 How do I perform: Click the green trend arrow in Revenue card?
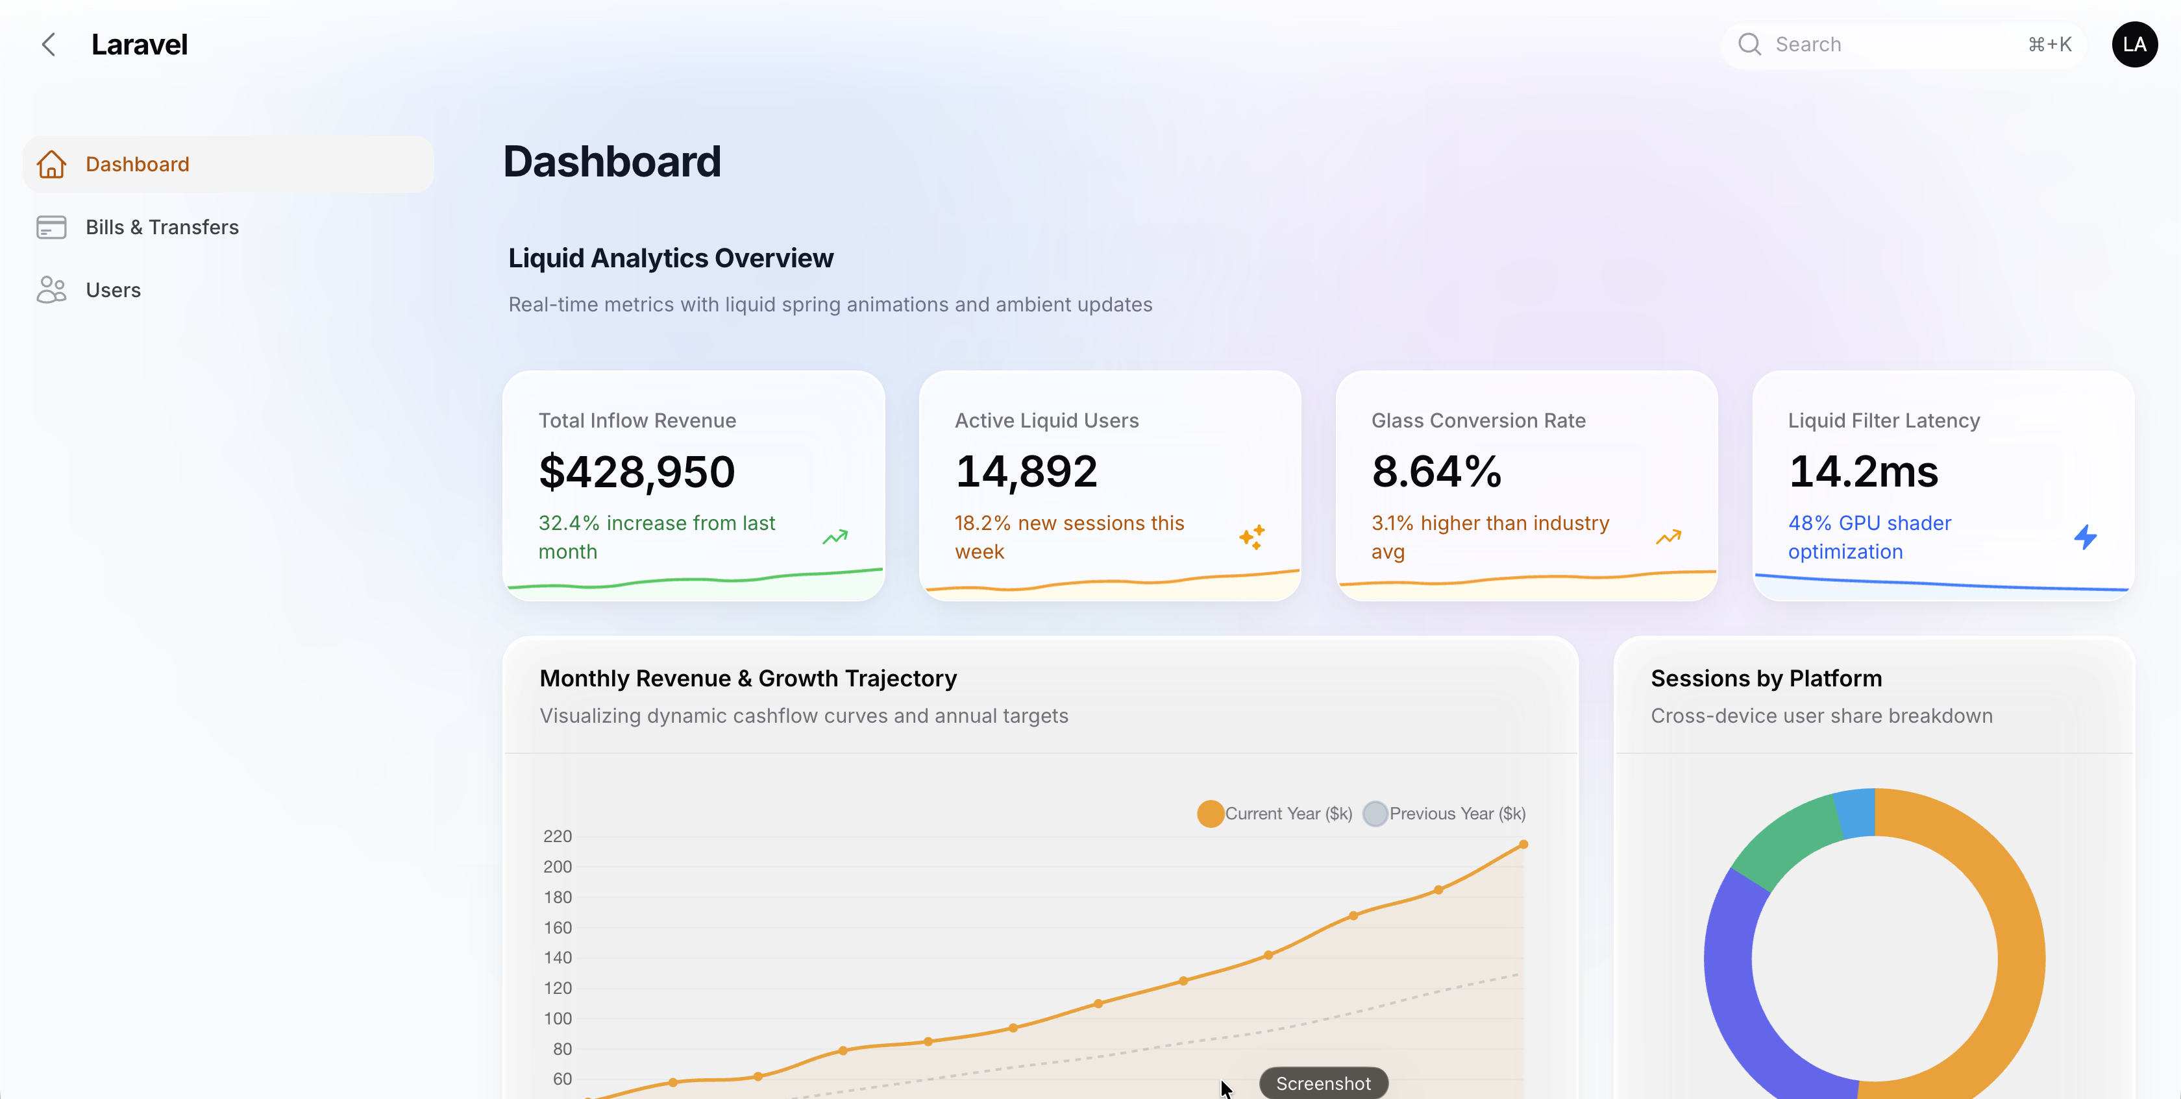tap(835, 537)
